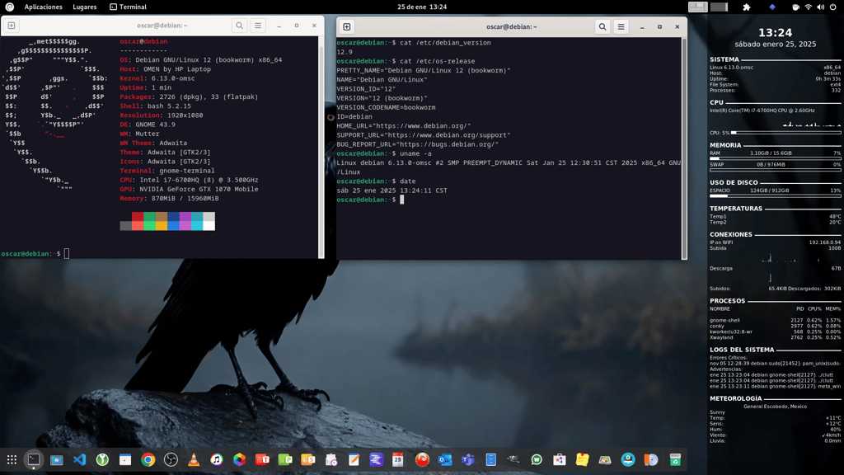844x475 pixels.
Task: Launch WhatsApp from dock
Action: pyautogui.click(x=537, y=459)
